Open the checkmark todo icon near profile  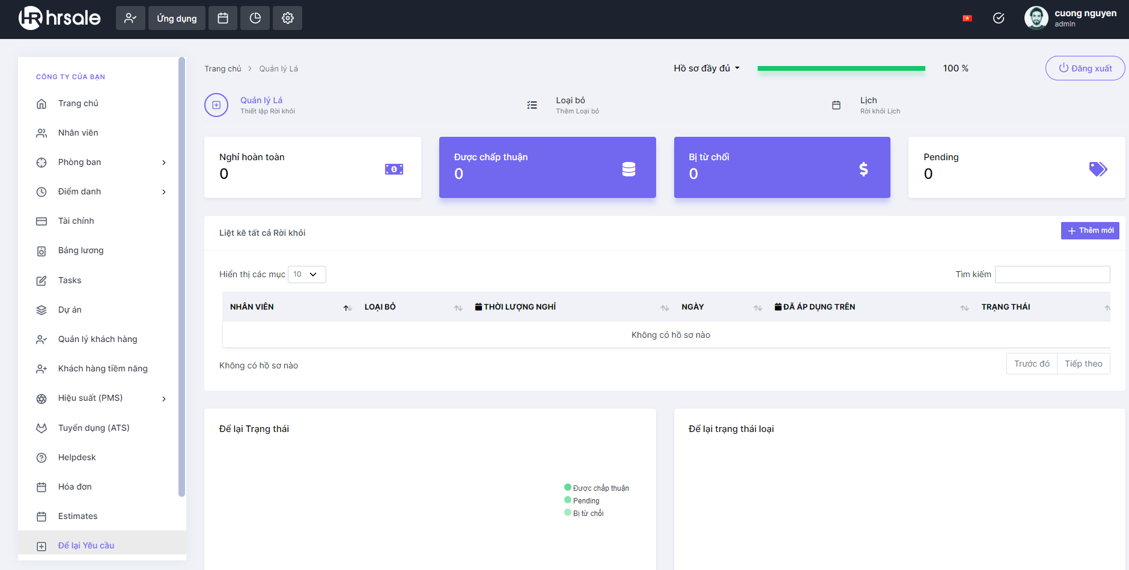click(x=999, y=18)
